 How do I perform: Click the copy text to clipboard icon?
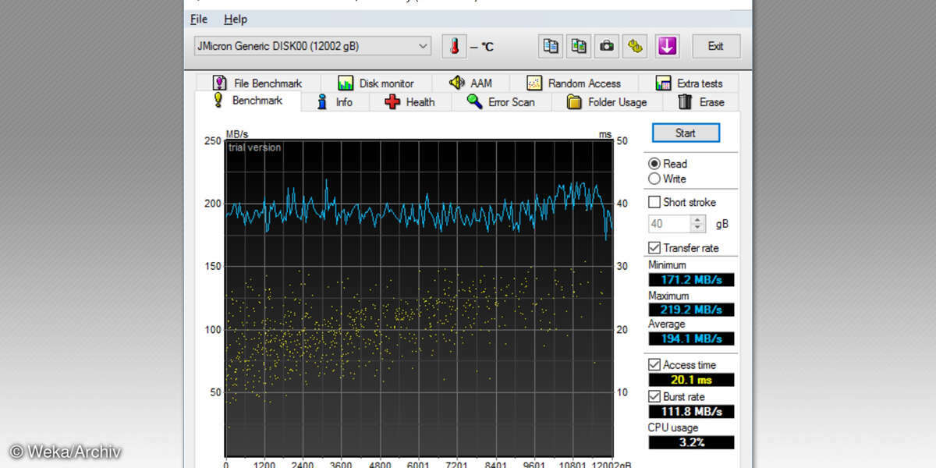(551, 47)
